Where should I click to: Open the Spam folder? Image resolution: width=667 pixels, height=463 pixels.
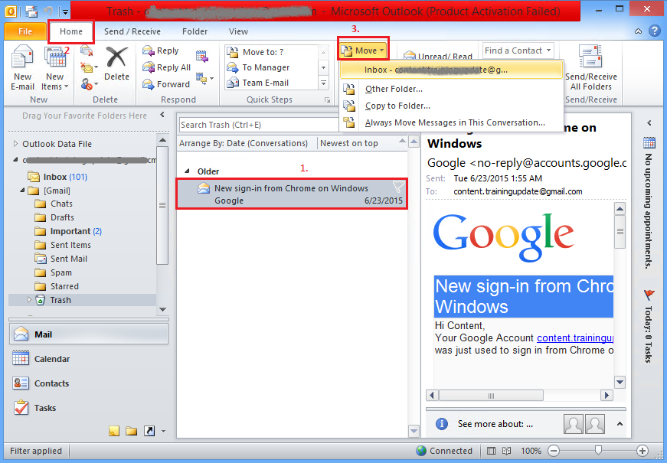coord(60,272)
